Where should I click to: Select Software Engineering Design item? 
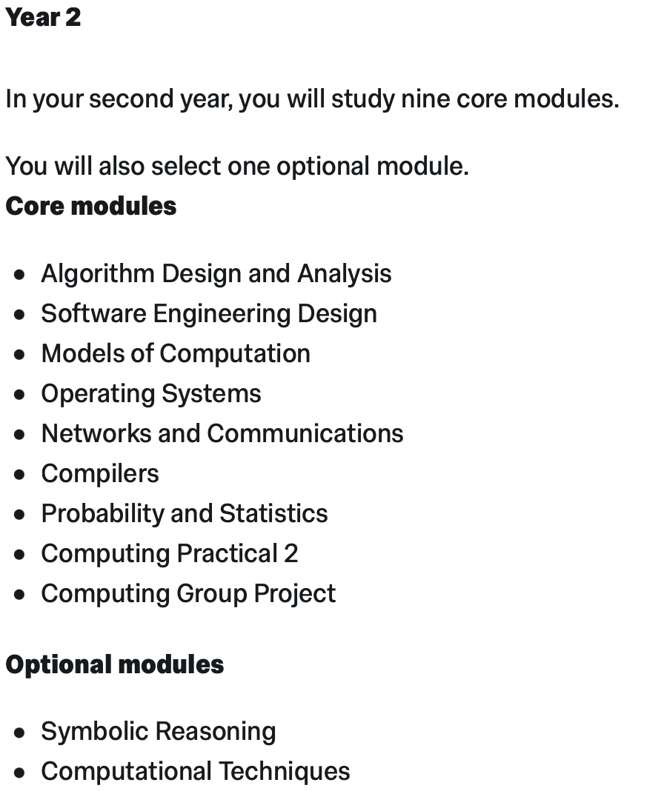click(209, 314)
